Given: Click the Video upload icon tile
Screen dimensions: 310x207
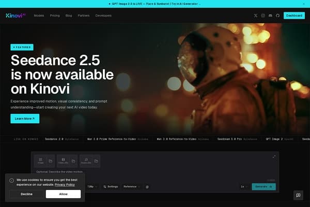Looking at the screenshot, I should point(63,161).
